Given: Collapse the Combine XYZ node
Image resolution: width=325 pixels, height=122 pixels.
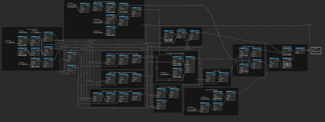Looking at the screenshot, I should (x=283, y=48).
